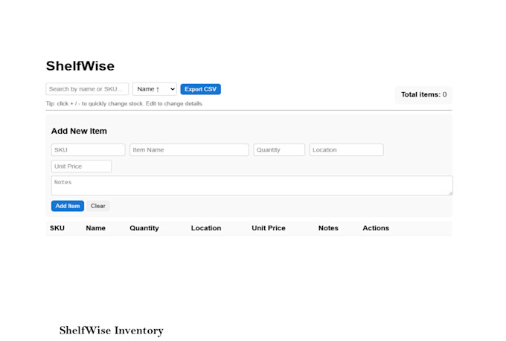Click the Location column header
This screenshot has width=506, height=341.
[206, 228]
